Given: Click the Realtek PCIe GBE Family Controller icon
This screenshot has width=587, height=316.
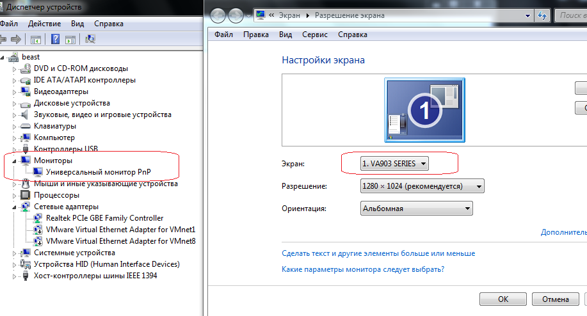Looking at the screenshot, I should [37, 218].
